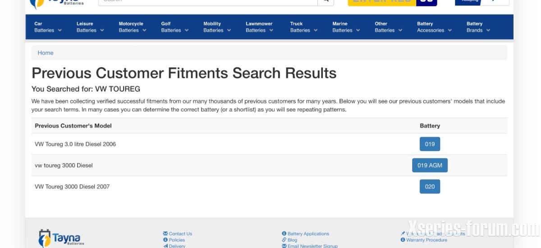Go to Home via breadcrumb link
This screenshot has height=248, width=541.
tap(46, 53)
